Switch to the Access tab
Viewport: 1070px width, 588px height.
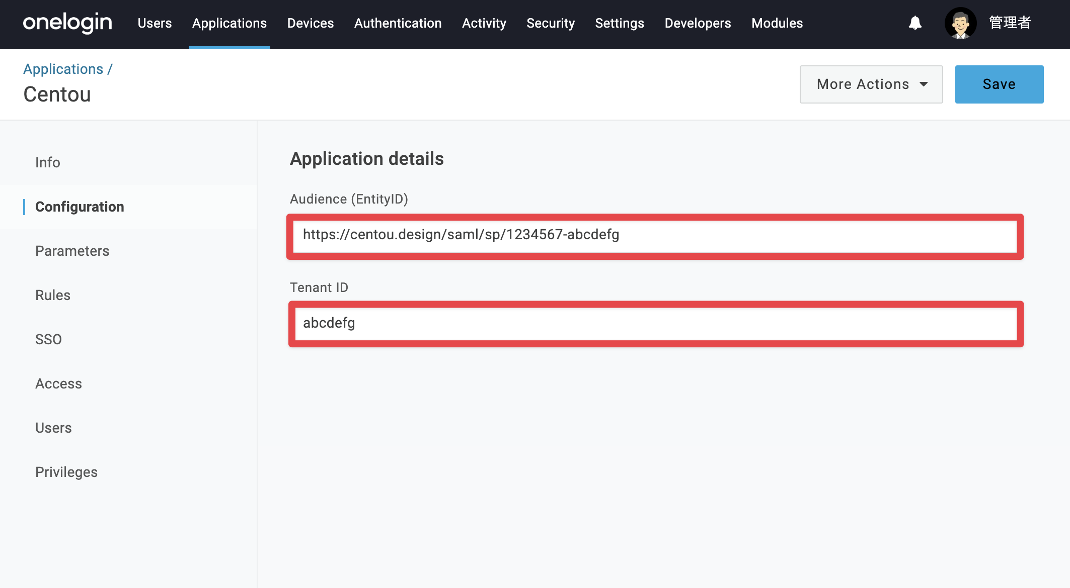pyautogui.click(x=58, y=383)
